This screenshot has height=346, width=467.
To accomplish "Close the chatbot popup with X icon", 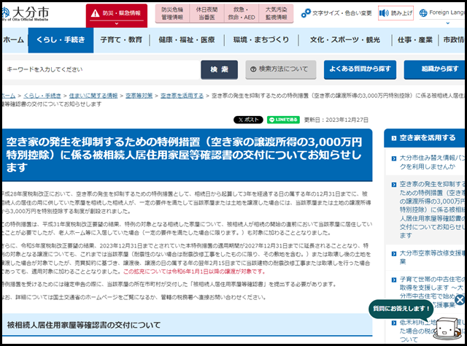I will pos(460,300).
